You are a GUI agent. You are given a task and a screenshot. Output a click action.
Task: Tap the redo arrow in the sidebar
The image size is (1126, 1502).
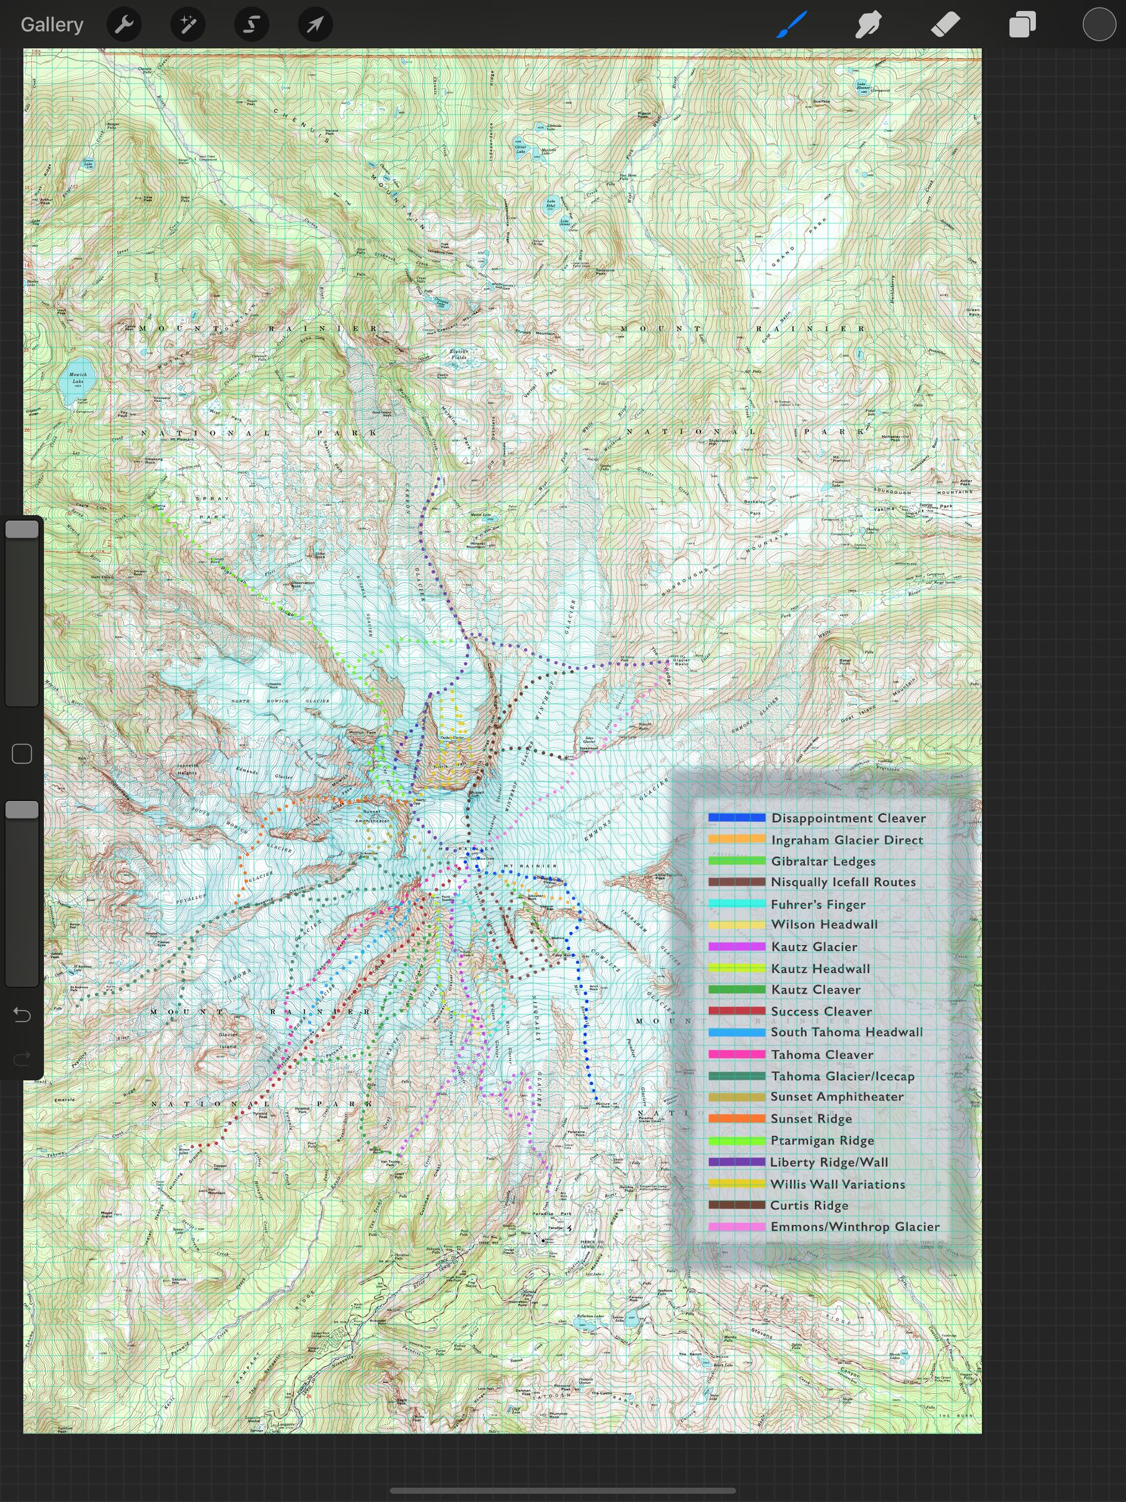[22, 1056]
